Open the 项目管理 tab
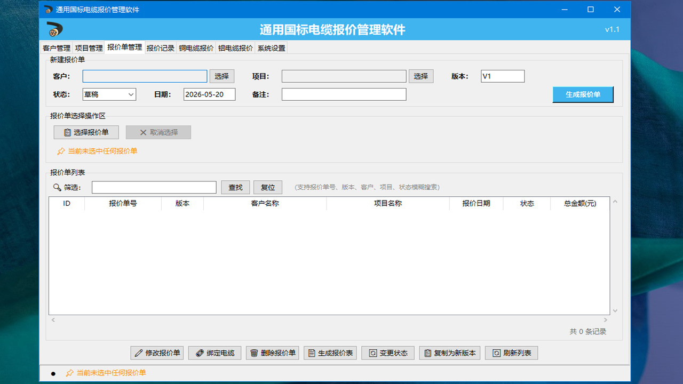Image resolution: width=683 pixels, height=384 pixels. point(89,48)
